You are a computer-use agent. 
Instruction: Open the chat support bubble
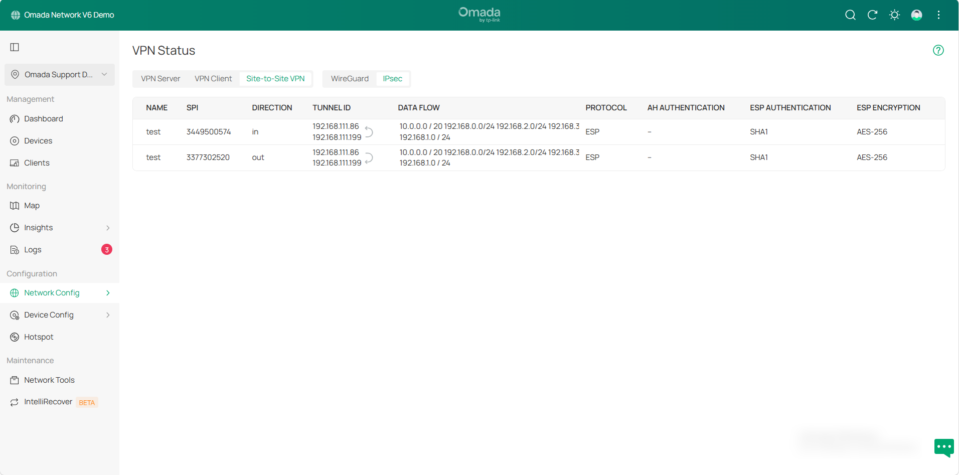coord(943,447)
